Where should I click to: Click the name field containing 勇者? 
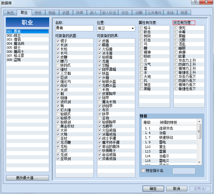pyautogui.click(x=74, y=28)
